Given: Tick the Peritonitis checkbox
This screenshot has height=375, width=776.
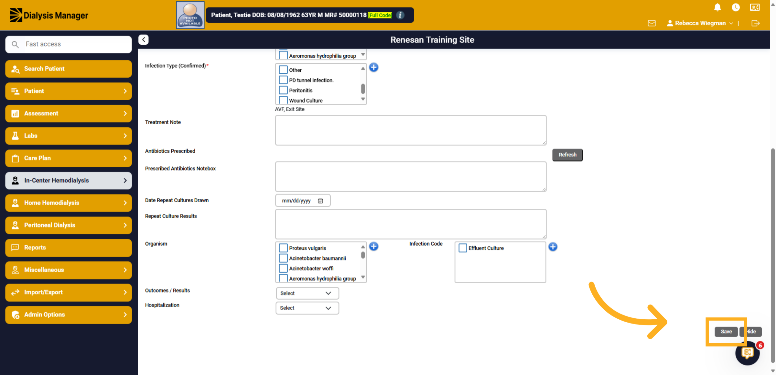Looking at the screenshot, I should point(283,90).
